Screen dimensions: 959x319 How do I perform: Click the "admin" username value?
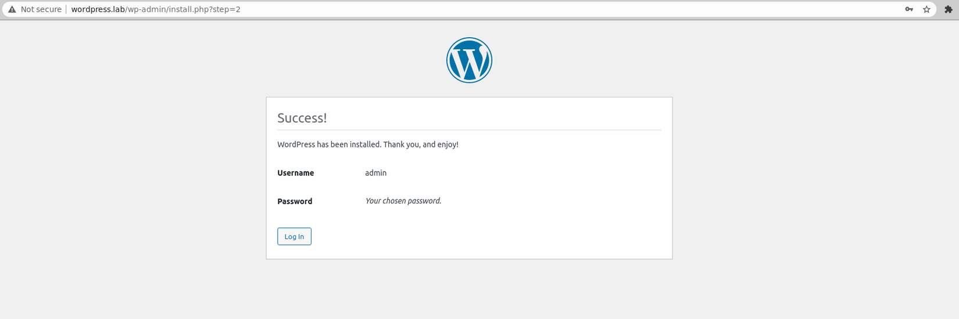375,173
